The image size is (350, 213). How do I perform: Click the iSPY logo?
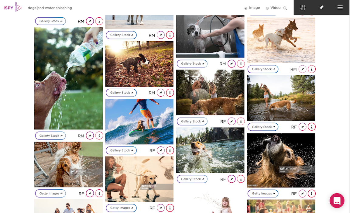coord(12,7)
